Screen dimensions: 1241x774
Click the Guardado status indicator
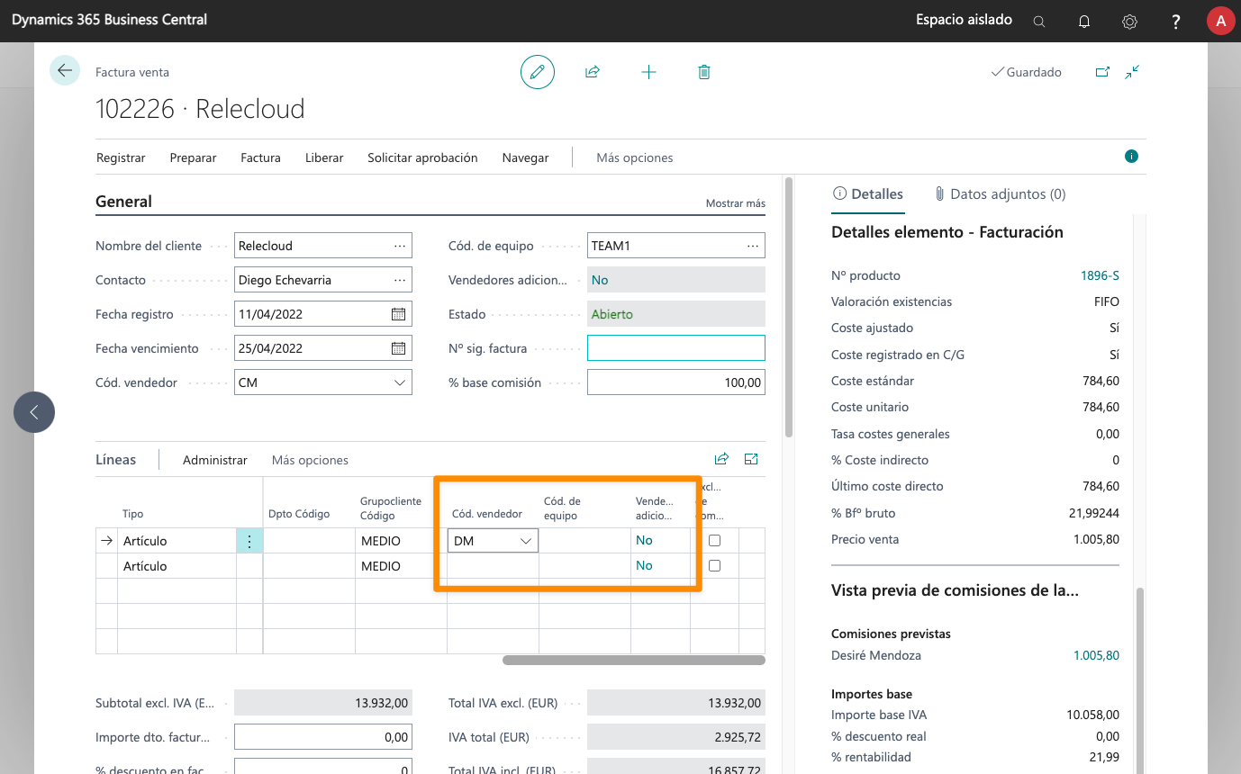[1026, 72]
